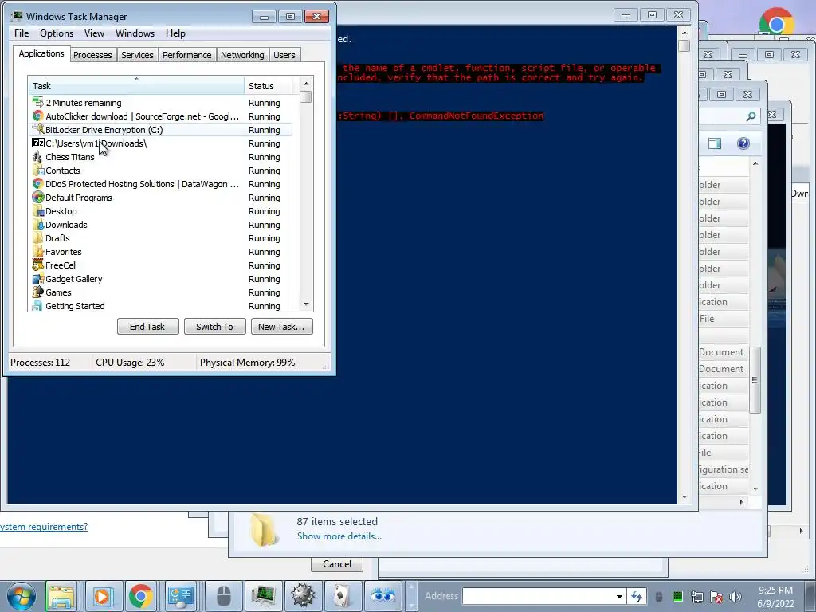Select the '2 Minutes remaining' task row
This screenshot has width=816, height=612.
click(160, 103)
